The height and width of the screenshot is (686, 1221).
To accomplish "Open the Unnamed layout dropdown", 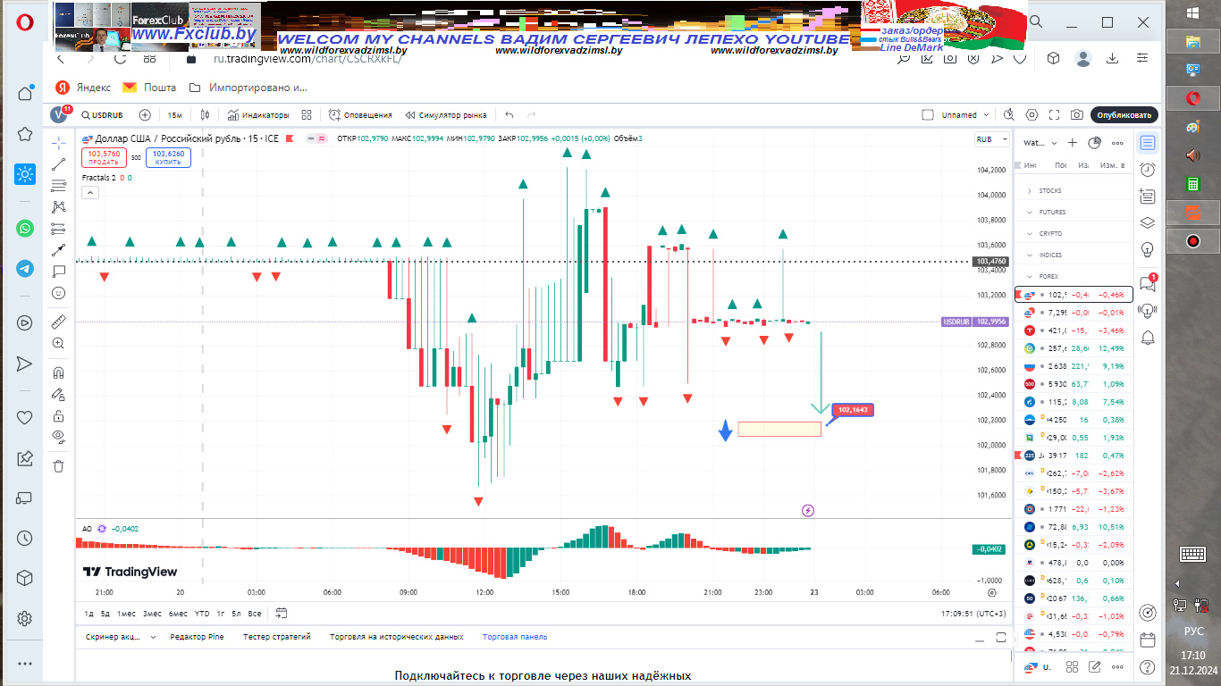I will tap(964, 115).
